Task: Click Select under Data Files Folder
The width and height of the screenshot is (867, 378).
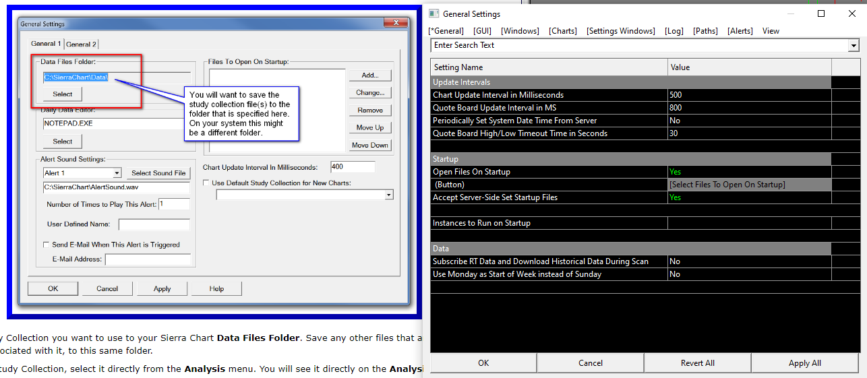Action: click(62, 94)
